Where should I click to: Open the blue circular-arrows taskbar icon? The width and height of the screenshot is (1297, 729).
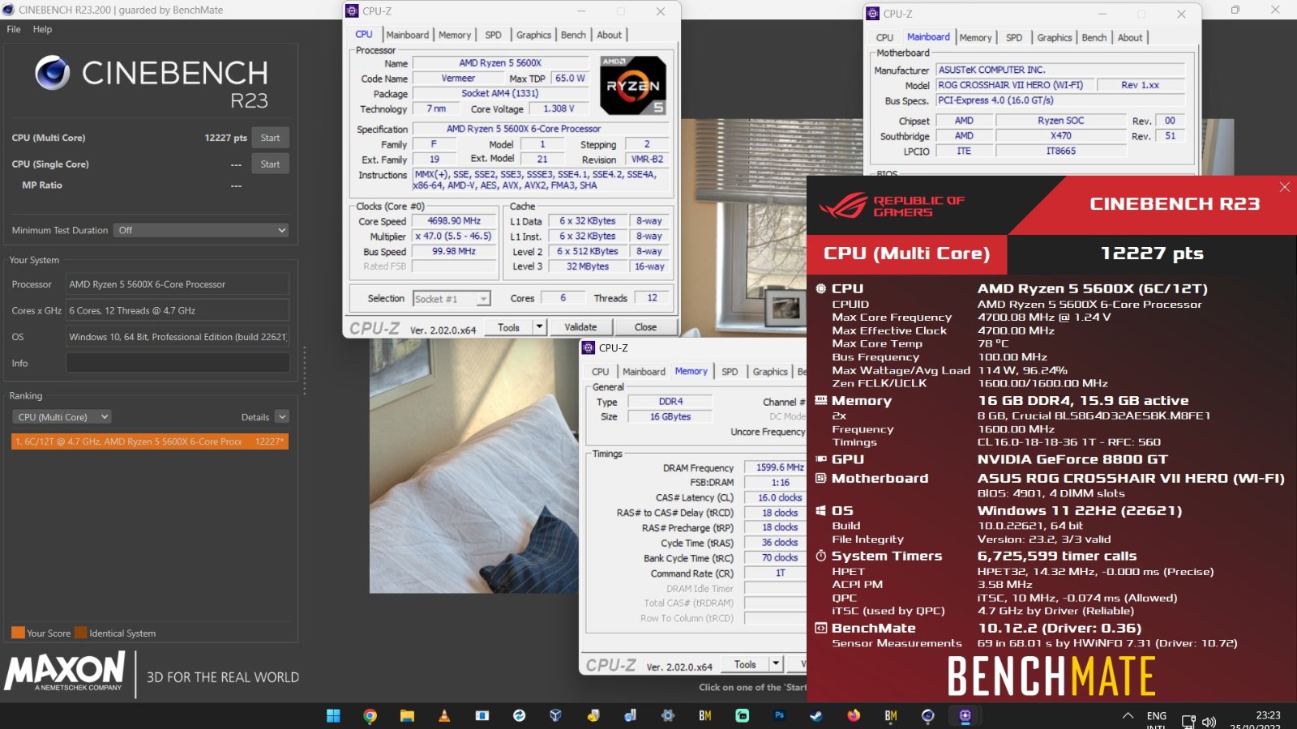pyautogui.click(x=519, y=715)
